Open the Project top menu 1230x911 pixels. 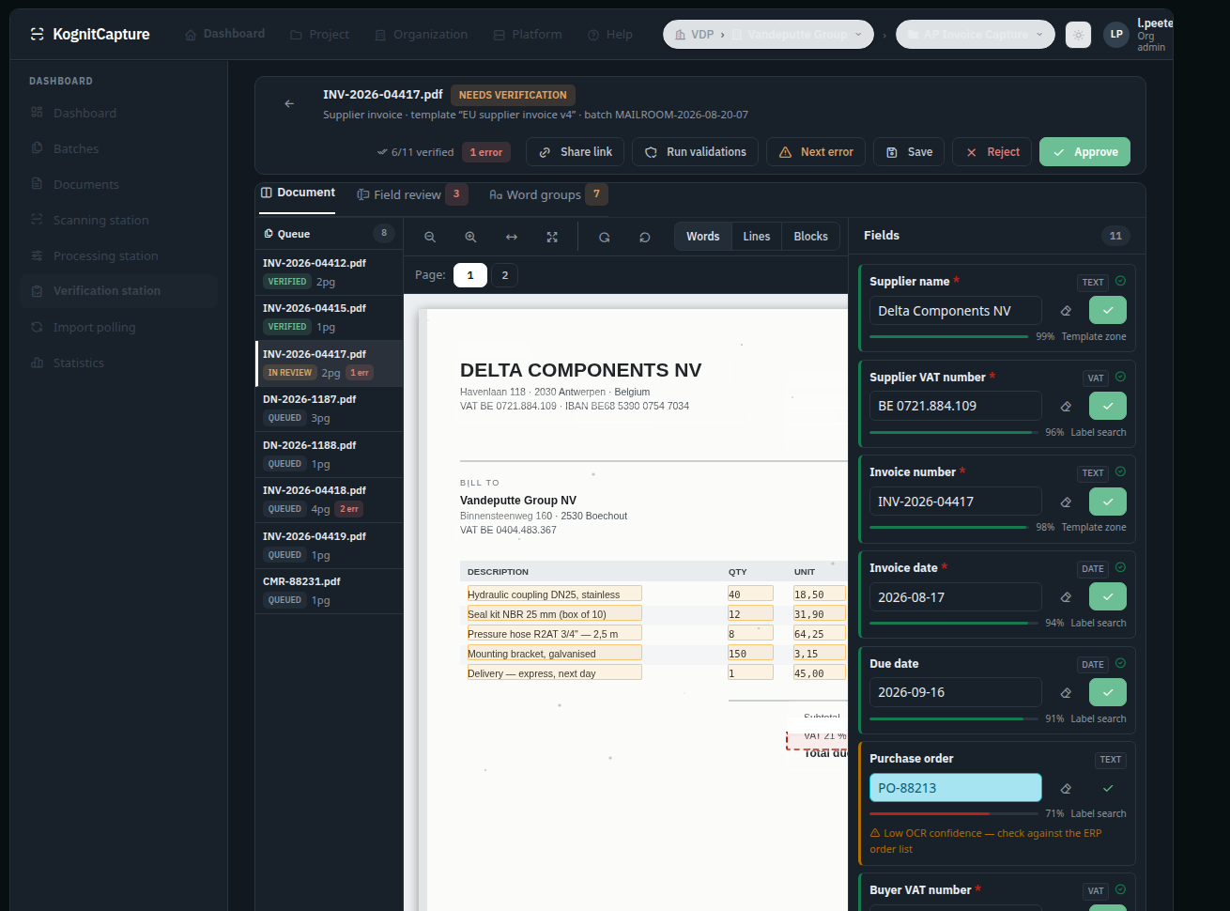click(320, 35)
